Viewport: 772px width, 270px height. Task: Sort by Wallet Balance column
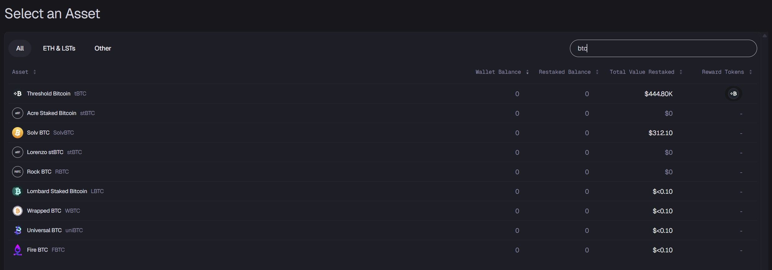(x=527, y=72)
